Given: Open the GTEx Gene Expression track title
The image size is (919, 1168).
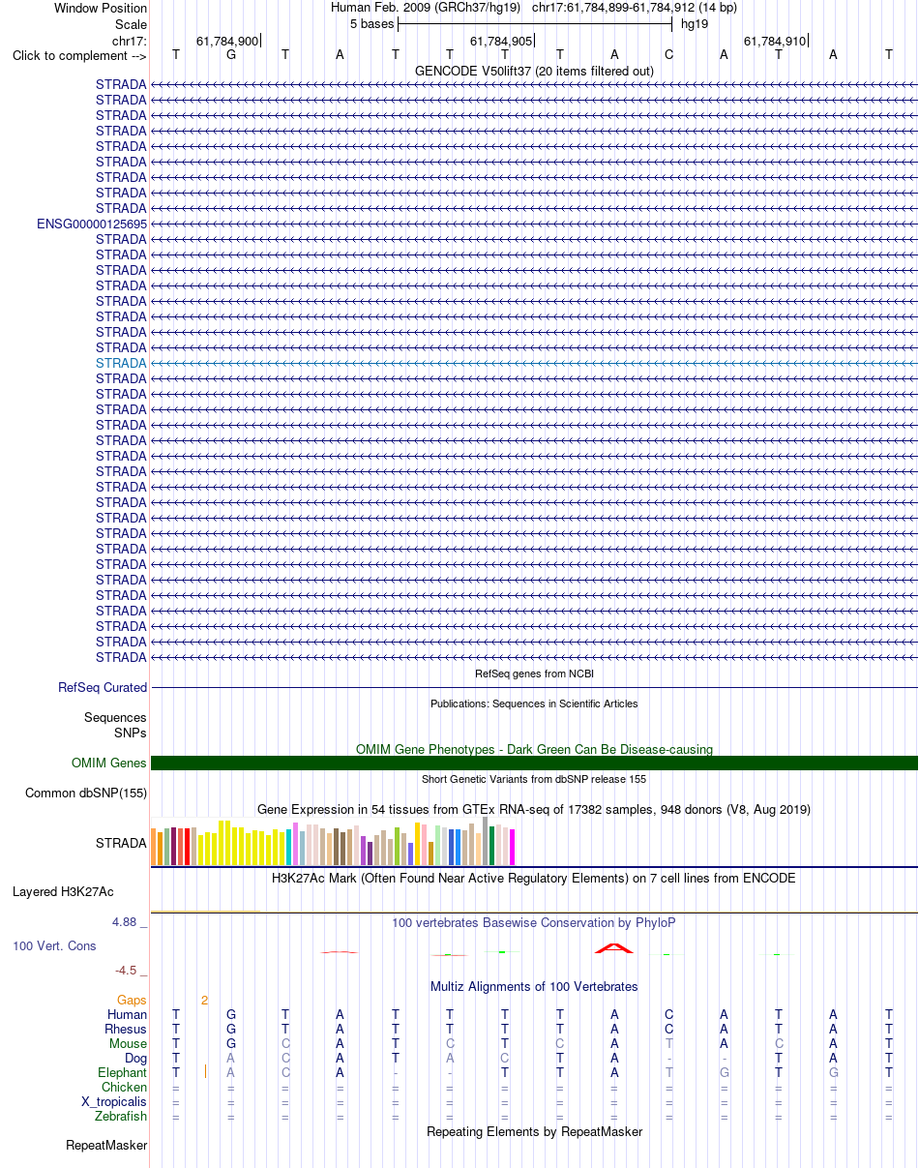Looking at the screenshot, I should [534, 809].
